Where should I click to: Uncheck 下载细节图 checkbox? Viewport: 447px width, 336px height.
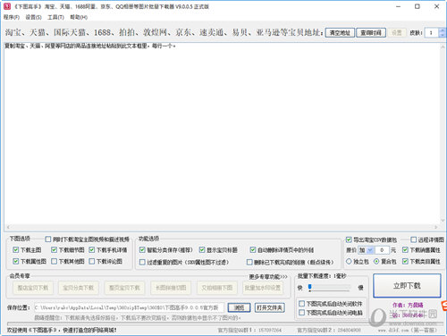pyautogui.click(x=54, y=249)
